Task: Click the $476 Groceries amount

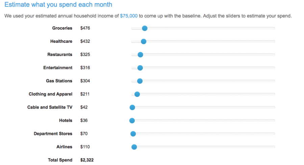Action: (85, 28)
